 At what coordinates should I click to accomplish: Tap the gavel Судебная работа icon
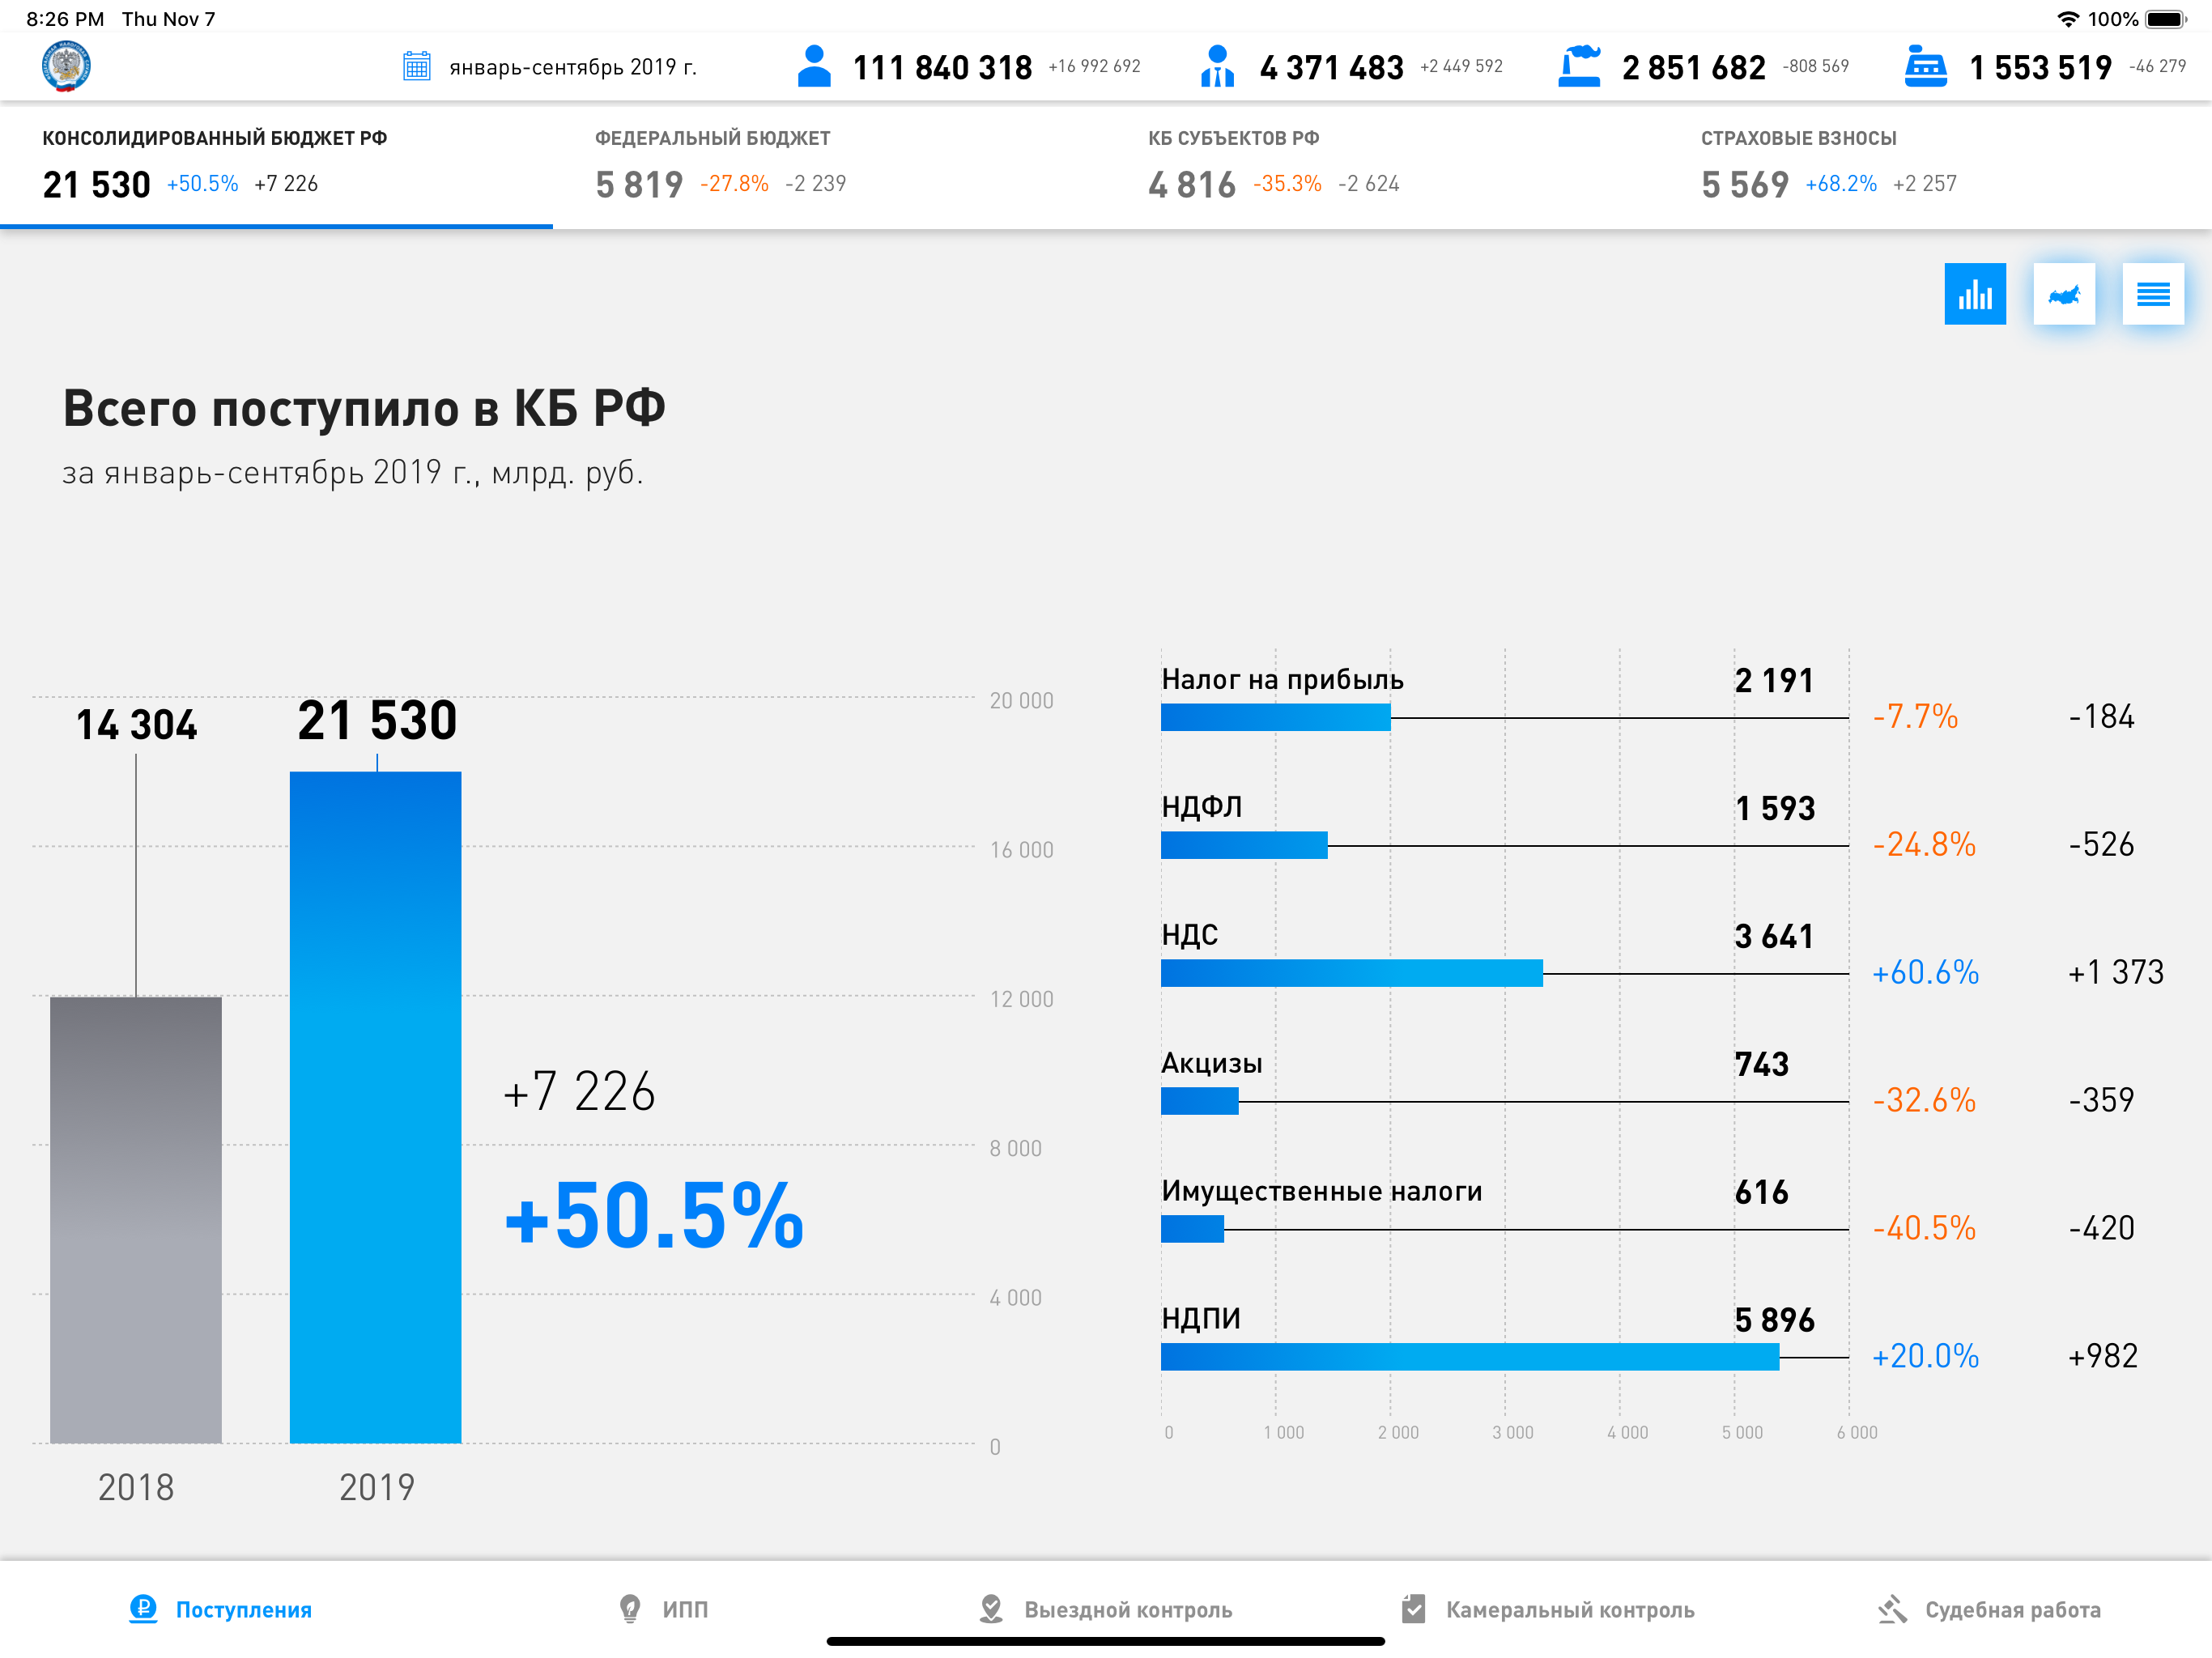point(1892,1609)
